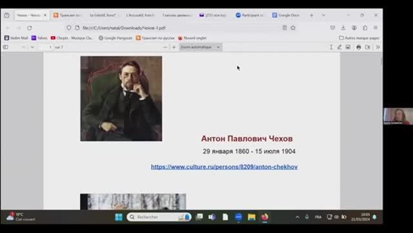Show hidden system tray icons

tap(297, 217)
